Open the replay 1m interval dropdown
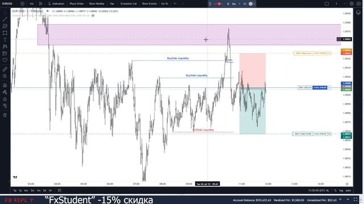Viewport: 364px width, 204px height. pyautogui.click(x=236, y=4)
